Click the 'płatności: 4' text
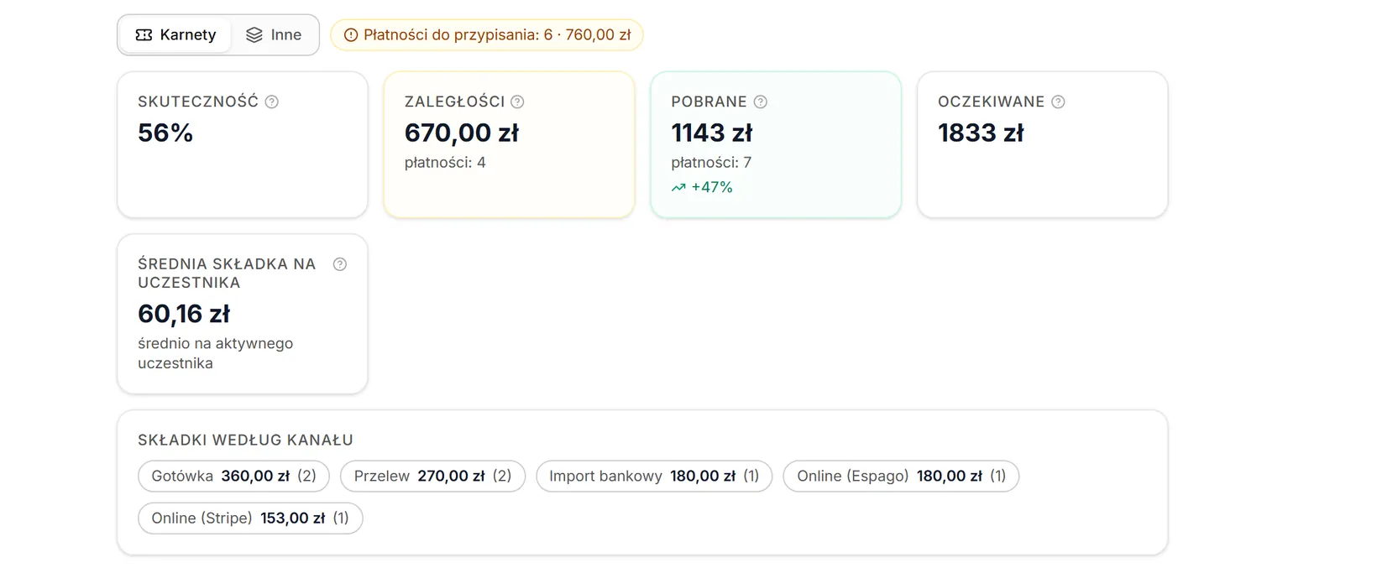 point(445,162)
